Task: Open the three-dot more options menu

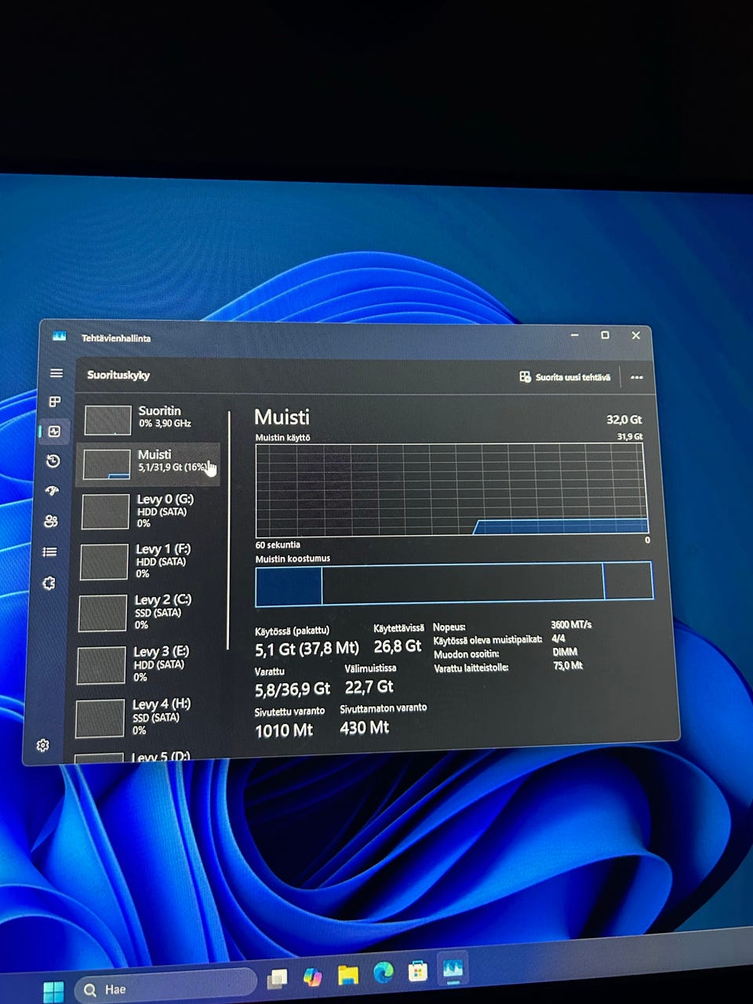Action: pos(637,377)
